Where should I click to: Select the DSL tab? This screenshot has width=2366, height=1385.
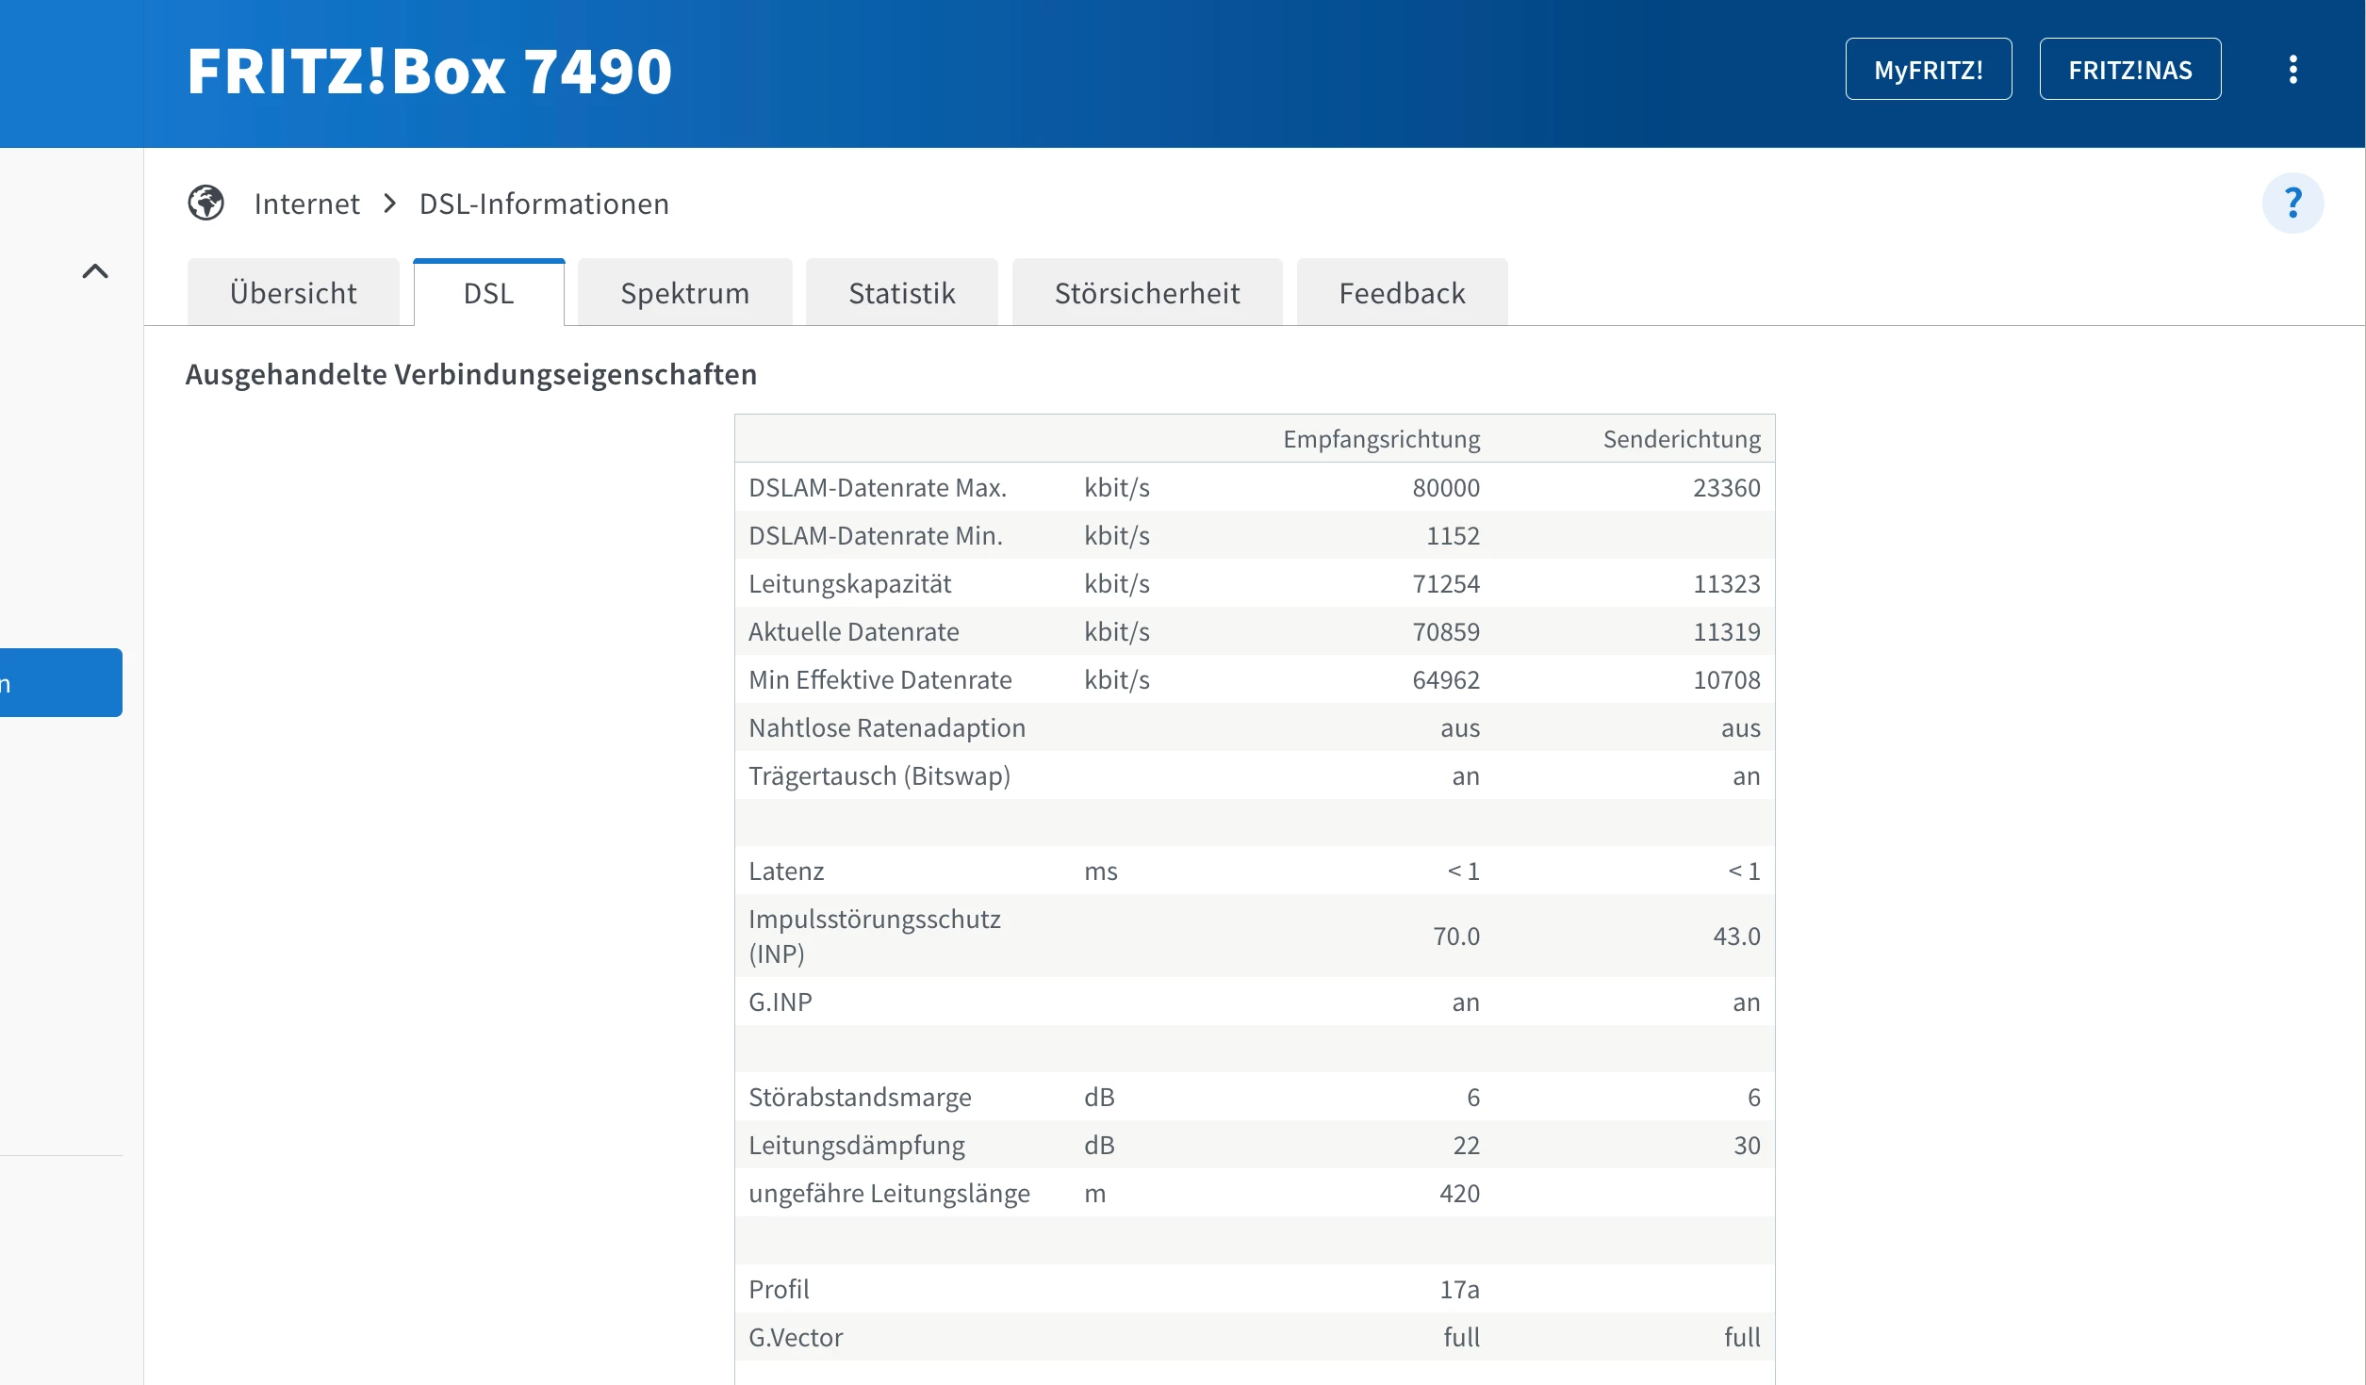pyautogui.click(x=488, y=293)
